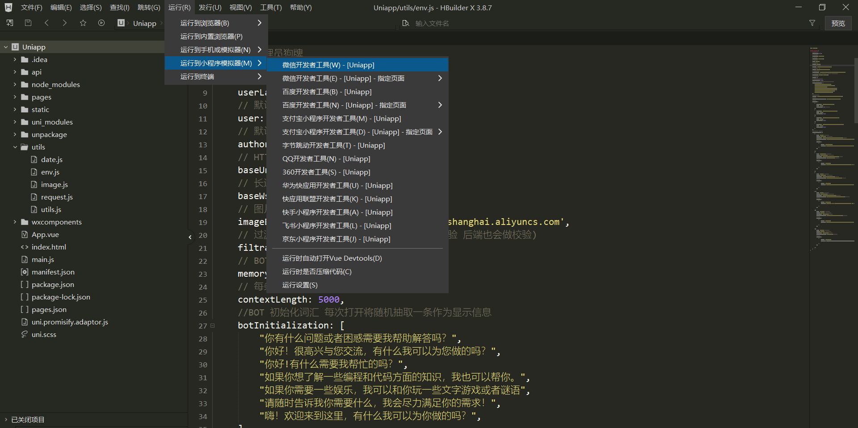Open env.js in the file tree
This screenshot has height=428, width=858.
(50, 172)
